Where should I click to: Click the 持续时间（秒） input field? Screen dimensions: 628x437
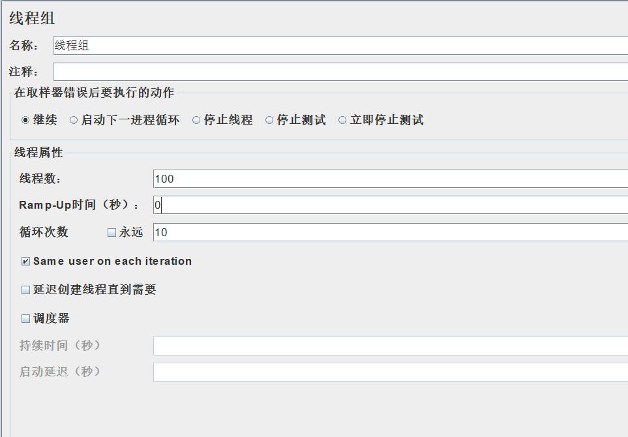click(x=391, y=346)
